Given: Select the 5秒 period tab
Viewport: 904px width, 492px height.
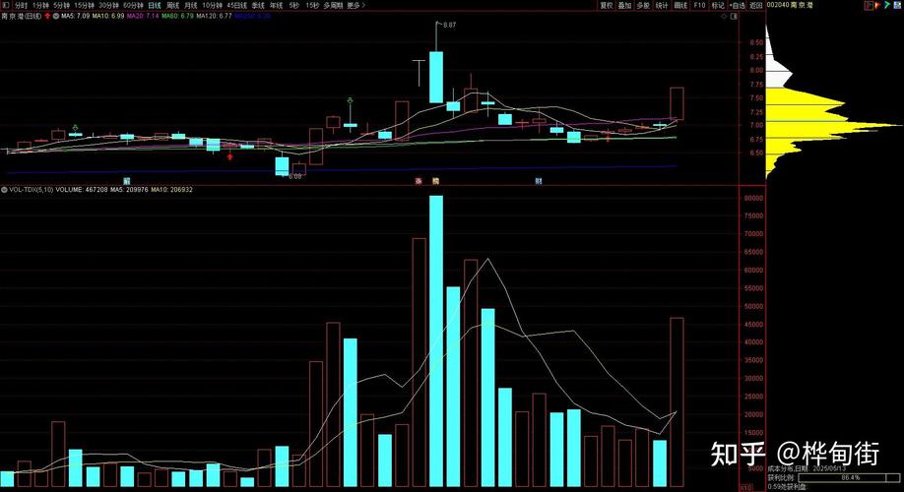Looking at the screenshot, I should (294, 5).
